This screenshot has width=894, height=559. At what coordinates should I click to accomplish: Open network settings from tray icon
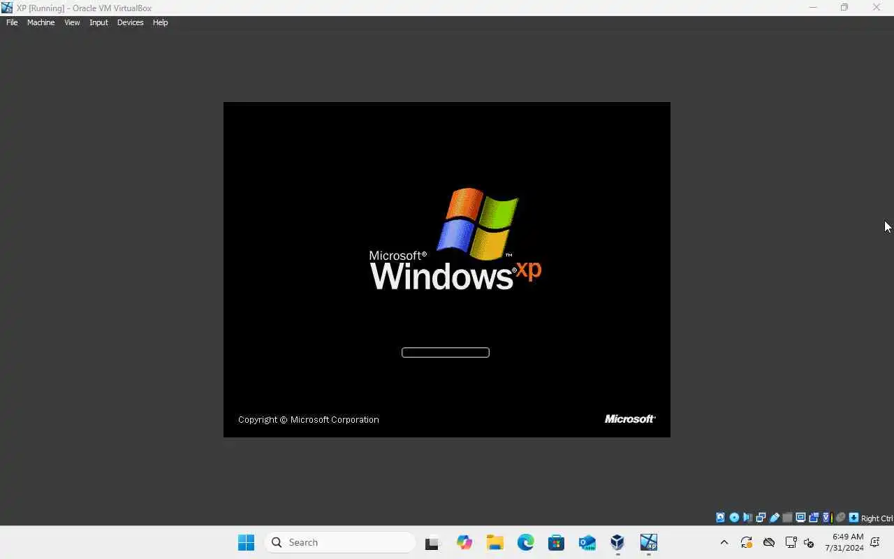point(791,542)
